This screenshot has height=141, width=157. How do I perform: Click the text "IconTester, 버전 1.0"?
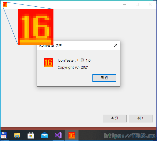click(x=74, y=60)
